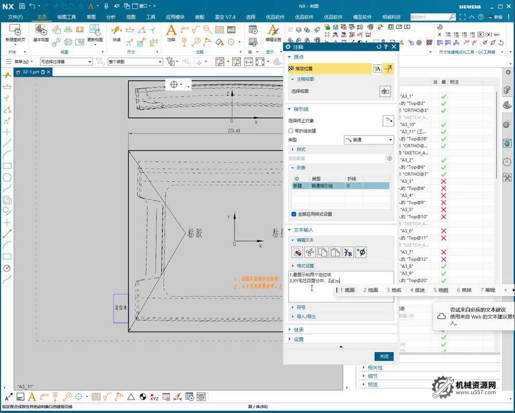Viewport: 515px width, 413px height.
Task: Expand the 格式设置 section
Action: click(x=305, y=266)
